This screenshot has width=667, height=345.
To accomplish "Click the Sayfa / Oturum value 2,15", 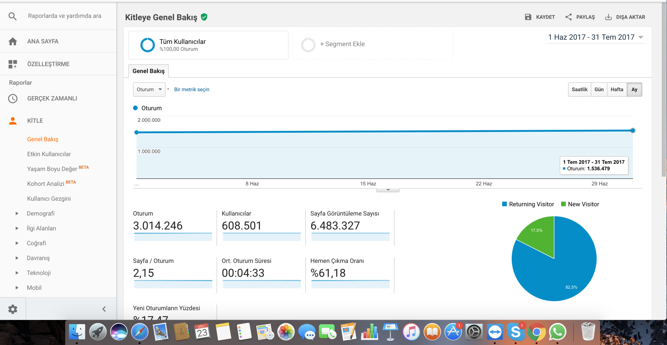I will click(x=144, y=273).
